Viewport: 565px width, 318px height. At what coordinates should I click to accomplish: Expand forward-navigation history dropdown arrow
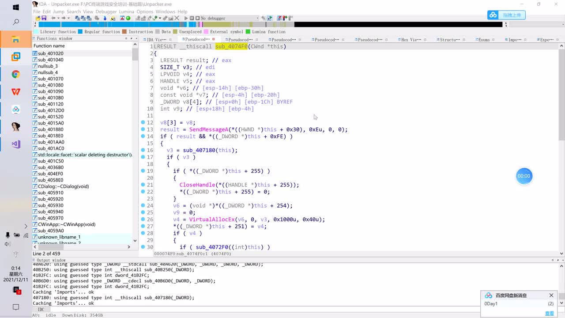pyautogui.click(x=68, y=18)
